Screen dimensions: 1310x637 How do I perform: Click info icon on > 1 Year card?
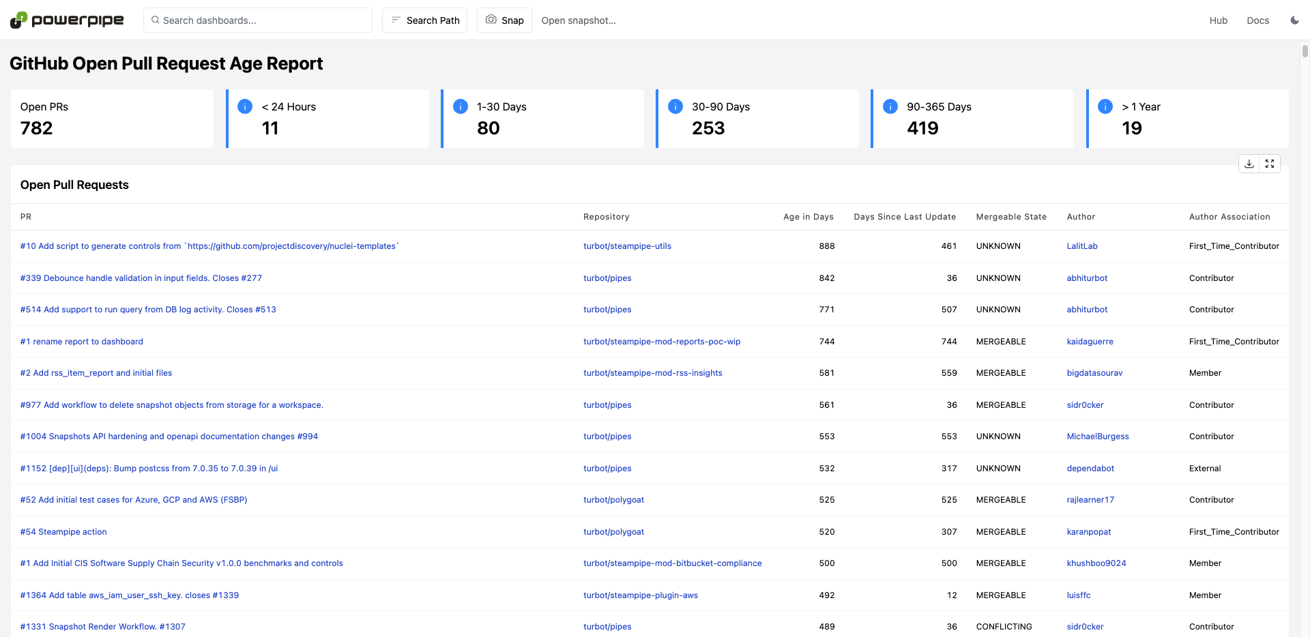[1105, 106]
